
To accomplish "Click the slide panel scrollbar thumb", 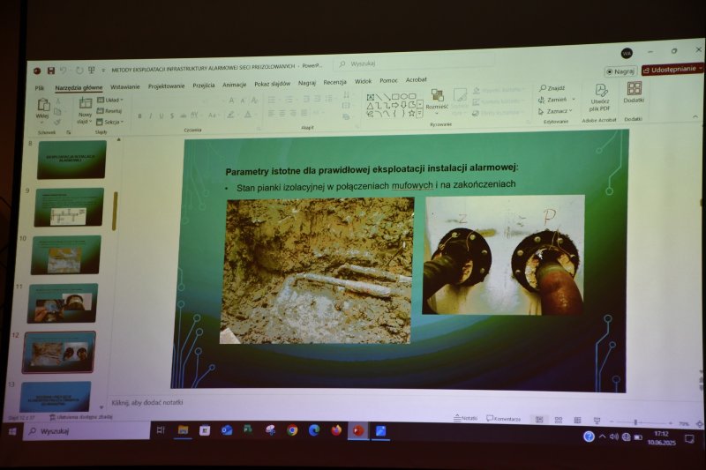I will tap(116, 211).
